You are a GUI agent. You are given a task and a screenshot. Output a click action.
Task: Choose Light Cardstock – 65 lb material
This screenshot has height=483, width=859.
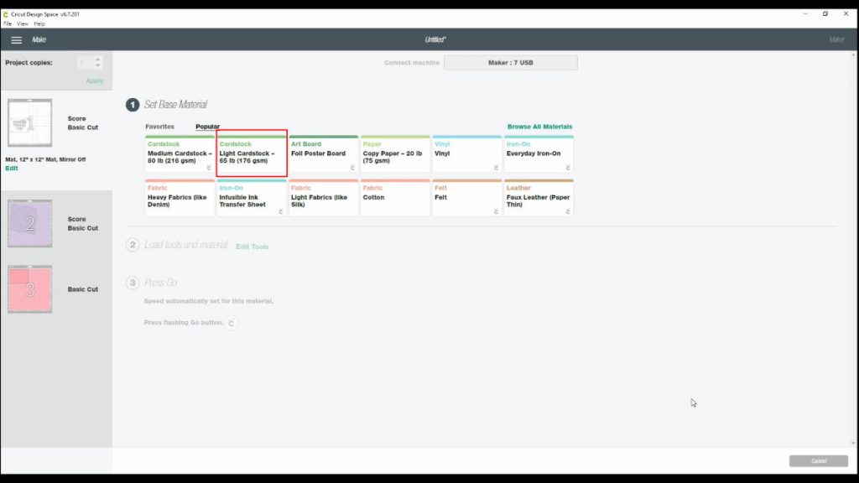coord(252,154)
